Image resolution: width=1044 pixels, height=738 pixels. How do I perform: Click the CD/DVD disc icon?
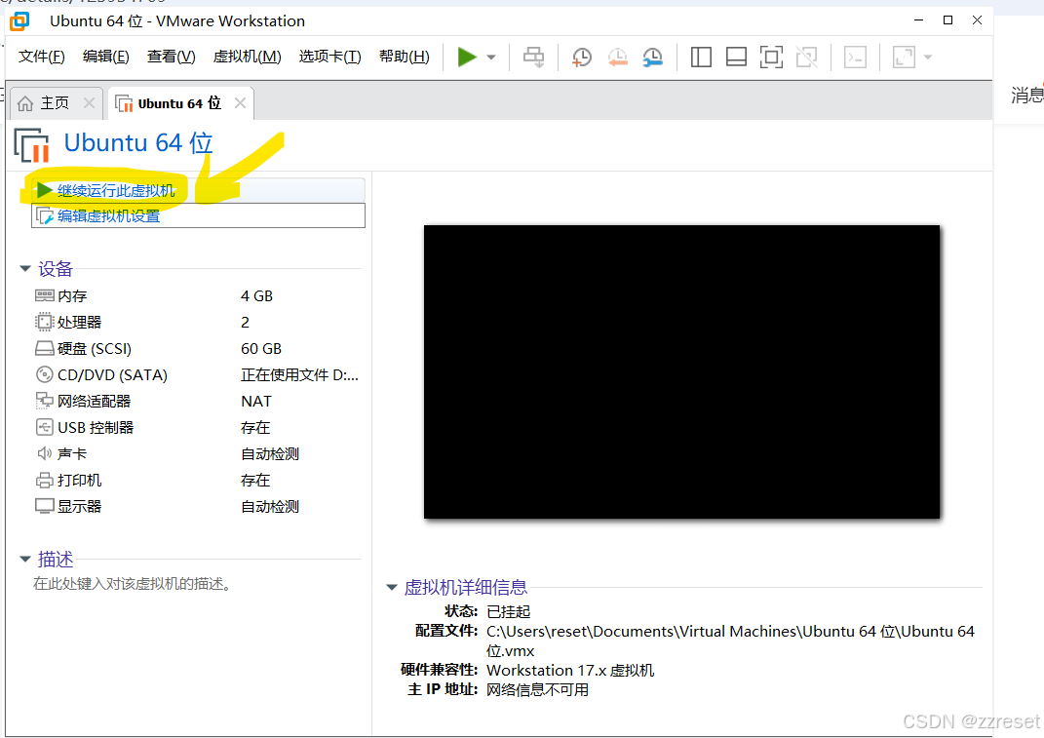pyautogui.click(x=44, y=374)
